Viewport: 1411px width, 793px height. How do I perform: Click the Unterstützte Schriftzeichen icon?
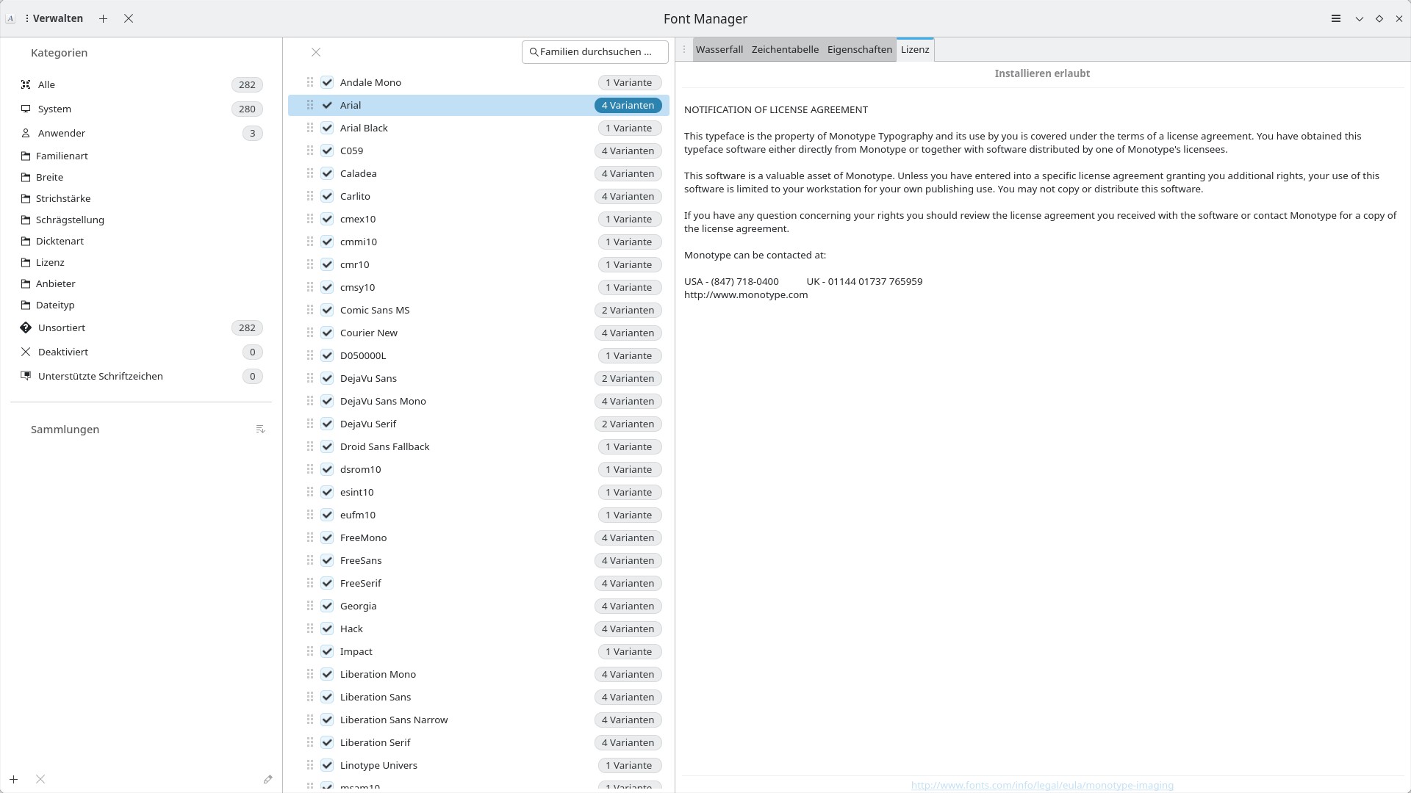26,376
